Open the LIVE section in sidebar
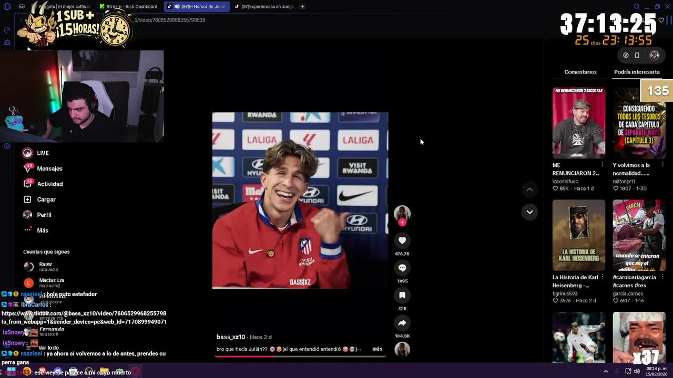673x378 pixels. point(36,153)
